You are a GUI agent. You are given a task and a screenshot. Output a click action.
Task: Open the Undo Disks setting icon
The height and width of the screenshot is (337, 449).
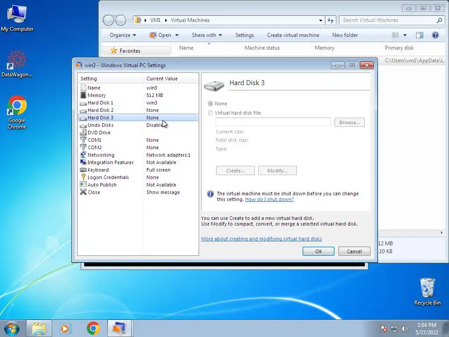pos(83,125)
